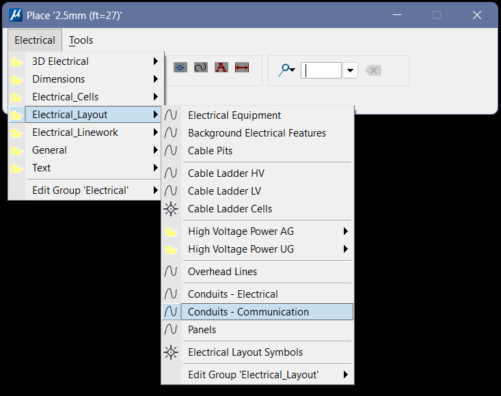501x396 pixels.
Task: Open the search box dropdown arrow
Action: [x=351, y=70]
